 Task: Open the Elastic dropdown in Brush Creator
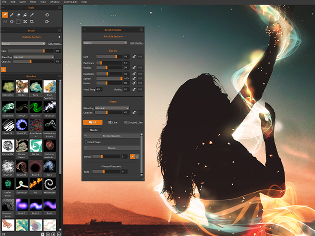pos(105,43)
